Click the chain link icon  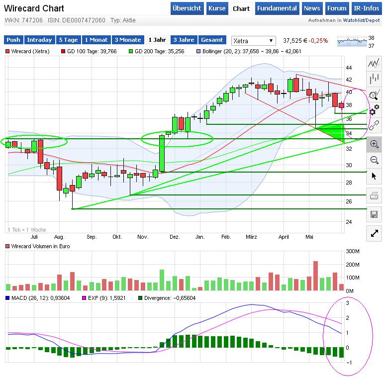[x=374, y=126]
